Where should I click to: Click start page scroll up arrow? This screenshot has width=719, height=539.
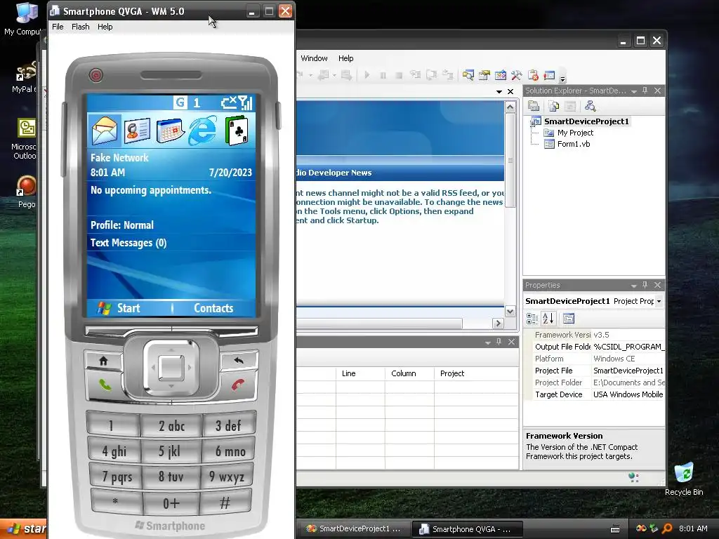click(x=510, y=107)
